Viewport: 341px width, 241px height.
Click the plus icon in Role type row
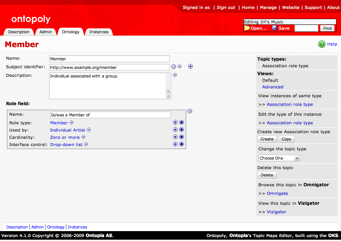pos(175,123)
